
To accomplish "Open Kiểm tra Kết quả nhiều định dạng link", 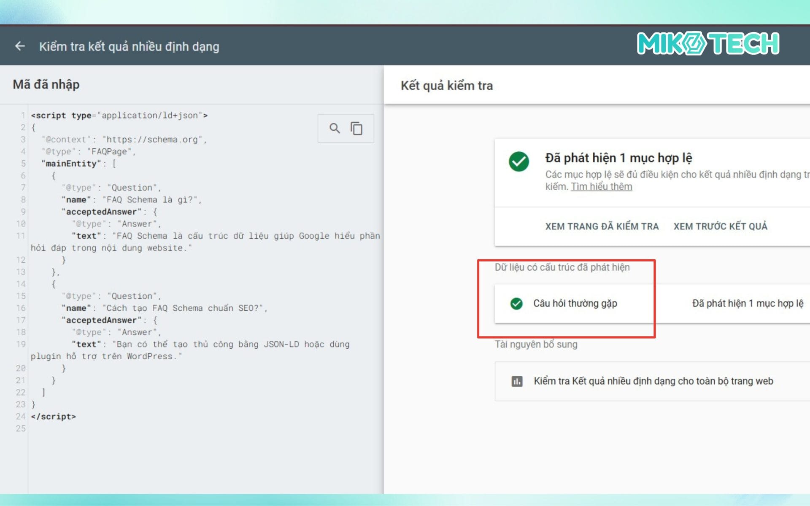I will (x=653, y=381).
